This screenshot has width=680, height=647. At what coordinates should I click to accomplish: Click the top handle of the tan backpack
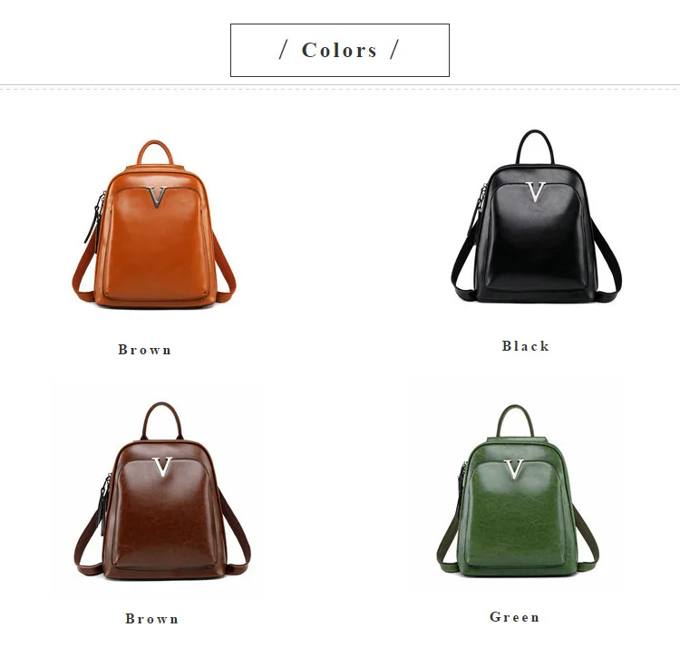coord(155,151)
